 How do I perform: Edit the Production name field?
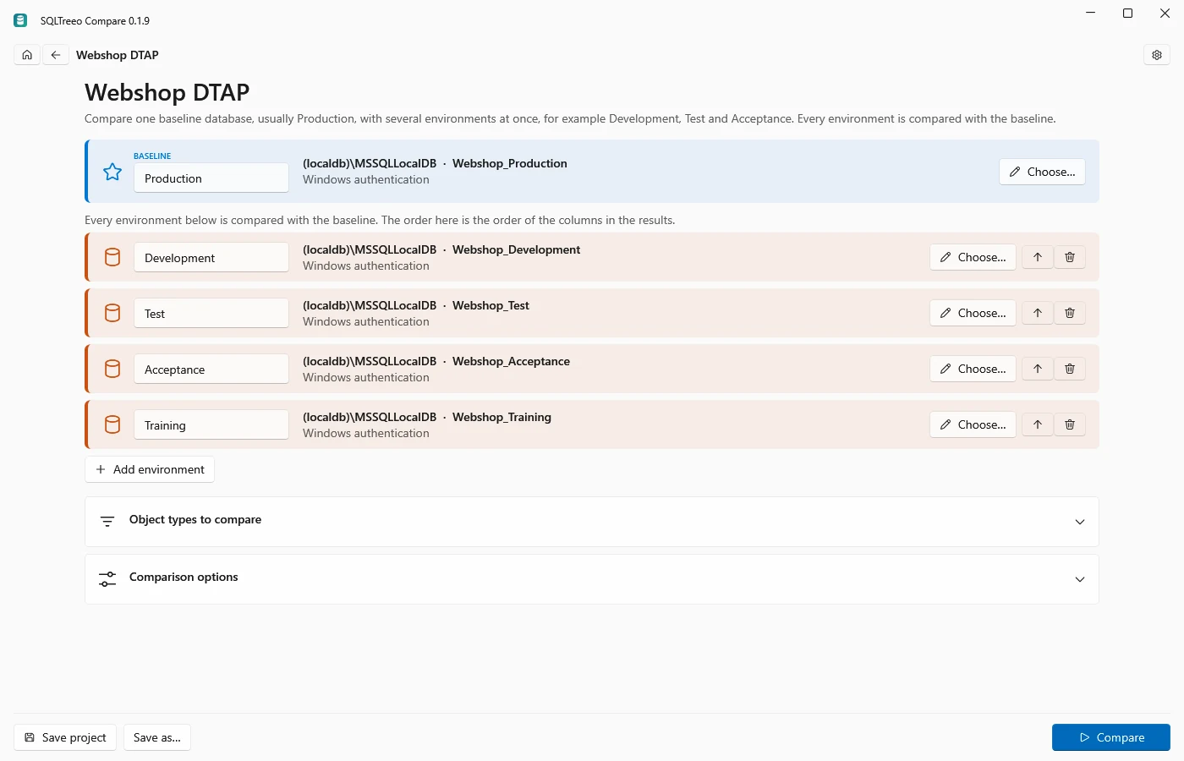pyautogui.click(x=211, y=178)
